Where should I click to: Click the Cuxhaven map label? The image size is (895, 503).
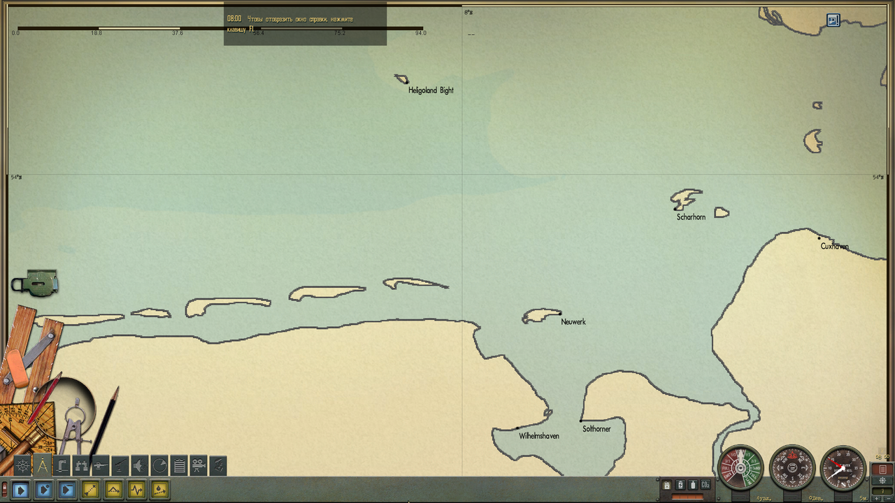tap(835, 246)
